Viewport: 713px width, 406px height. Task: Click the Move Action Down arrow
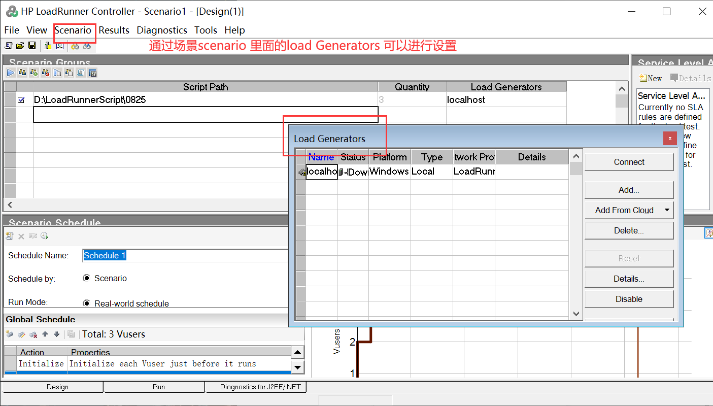56,334
